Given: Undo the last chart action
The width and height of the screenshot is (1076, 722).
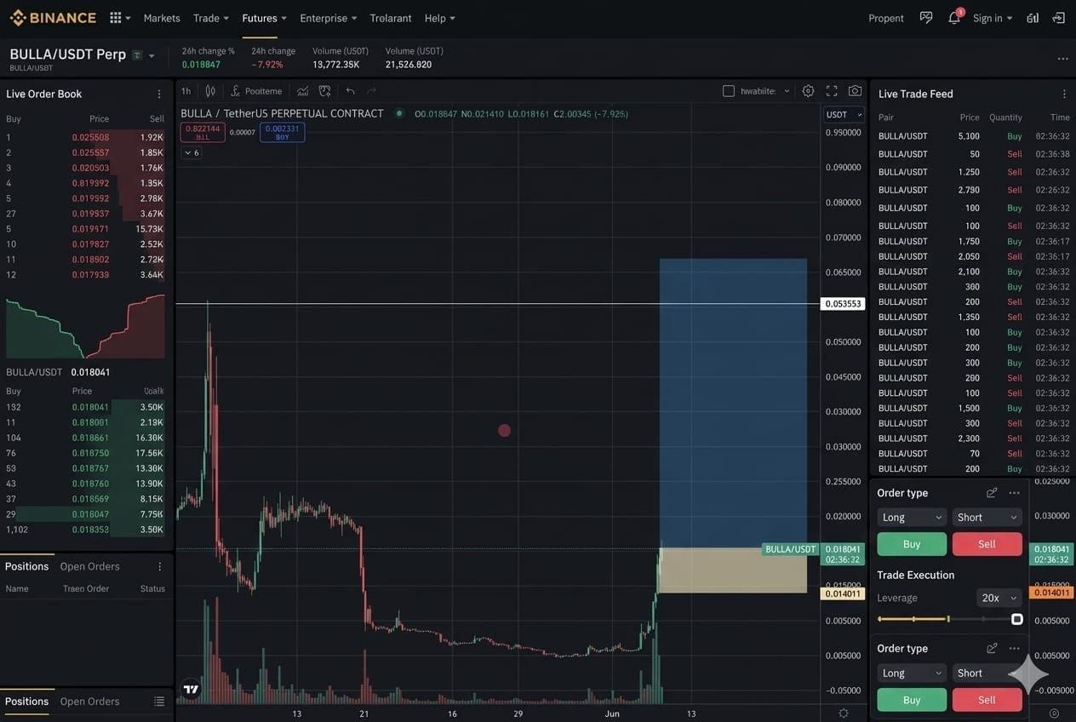Looking at the screenshot, I should pyautogui.click(x=350, y=91).
